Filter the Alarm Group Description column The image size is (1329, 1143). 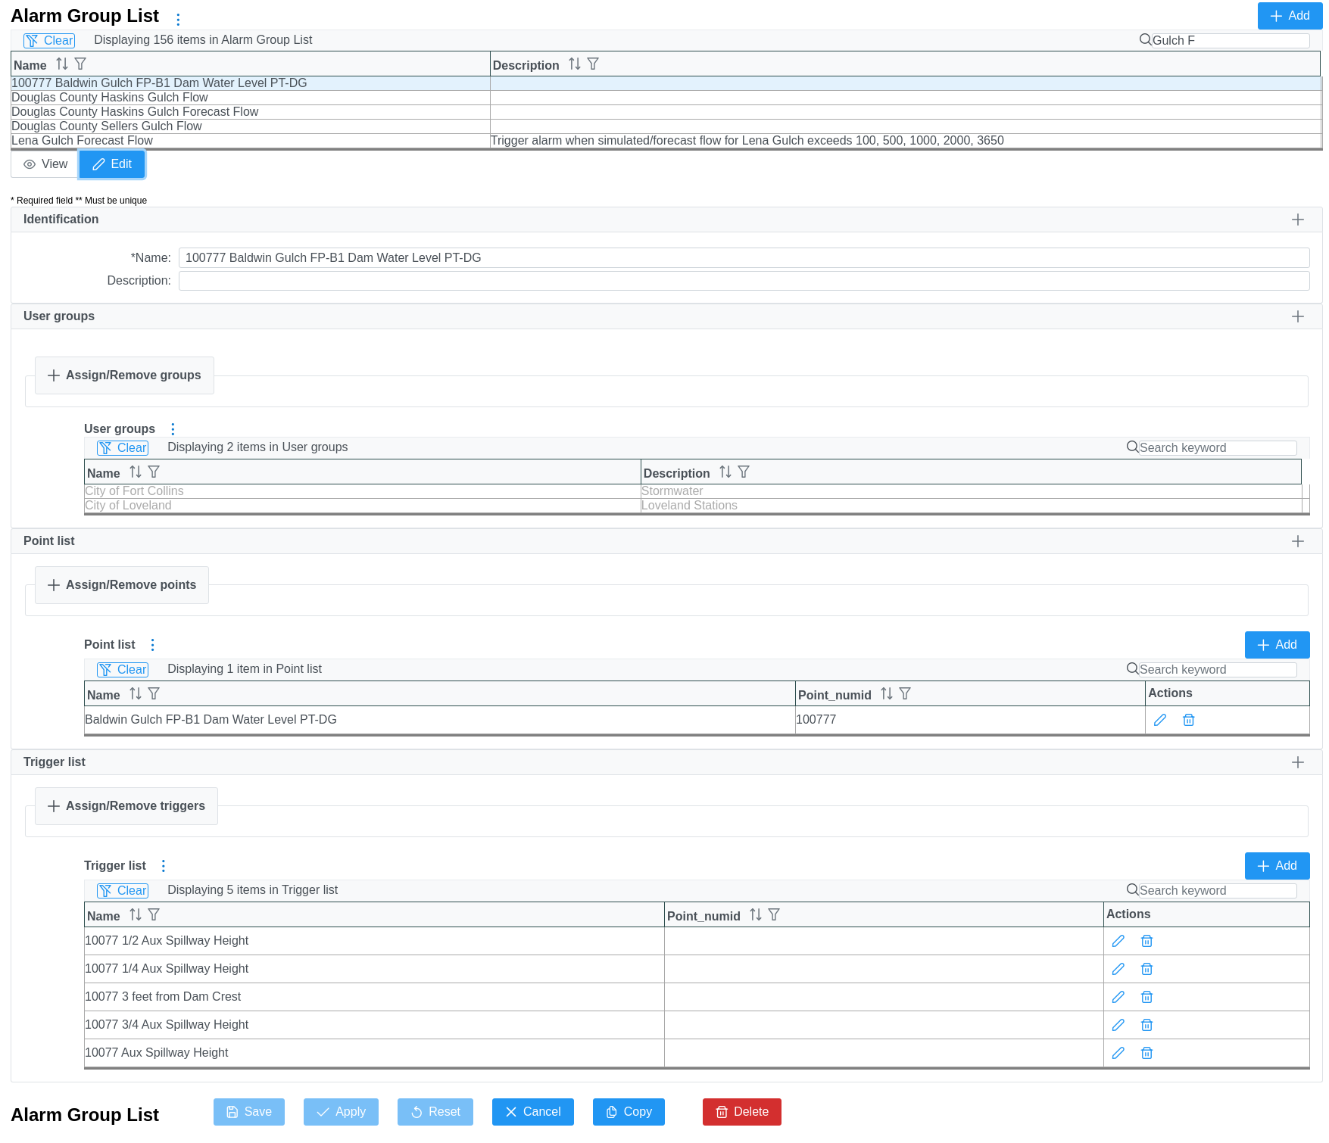pyautogui.click(x=593, y=64)
